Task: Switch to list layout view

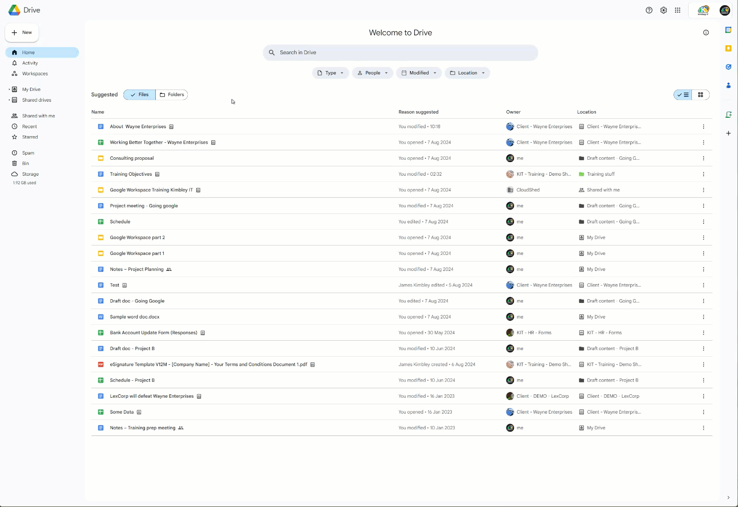Action: pos(682,95)
